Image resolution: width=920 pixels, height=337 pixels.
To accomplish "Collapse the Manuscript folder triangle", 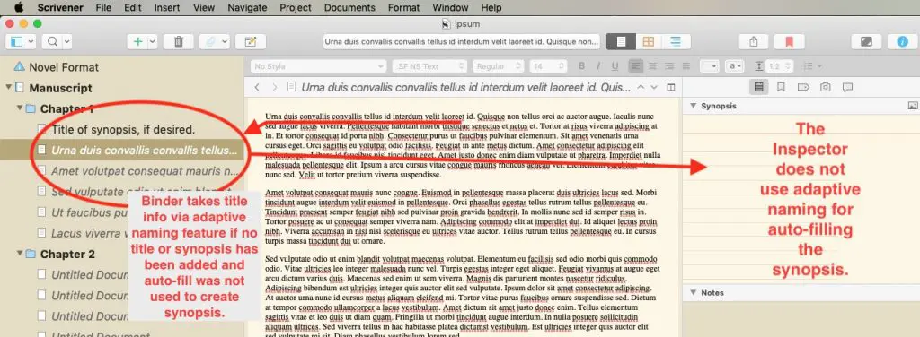I will click(9, 88).
